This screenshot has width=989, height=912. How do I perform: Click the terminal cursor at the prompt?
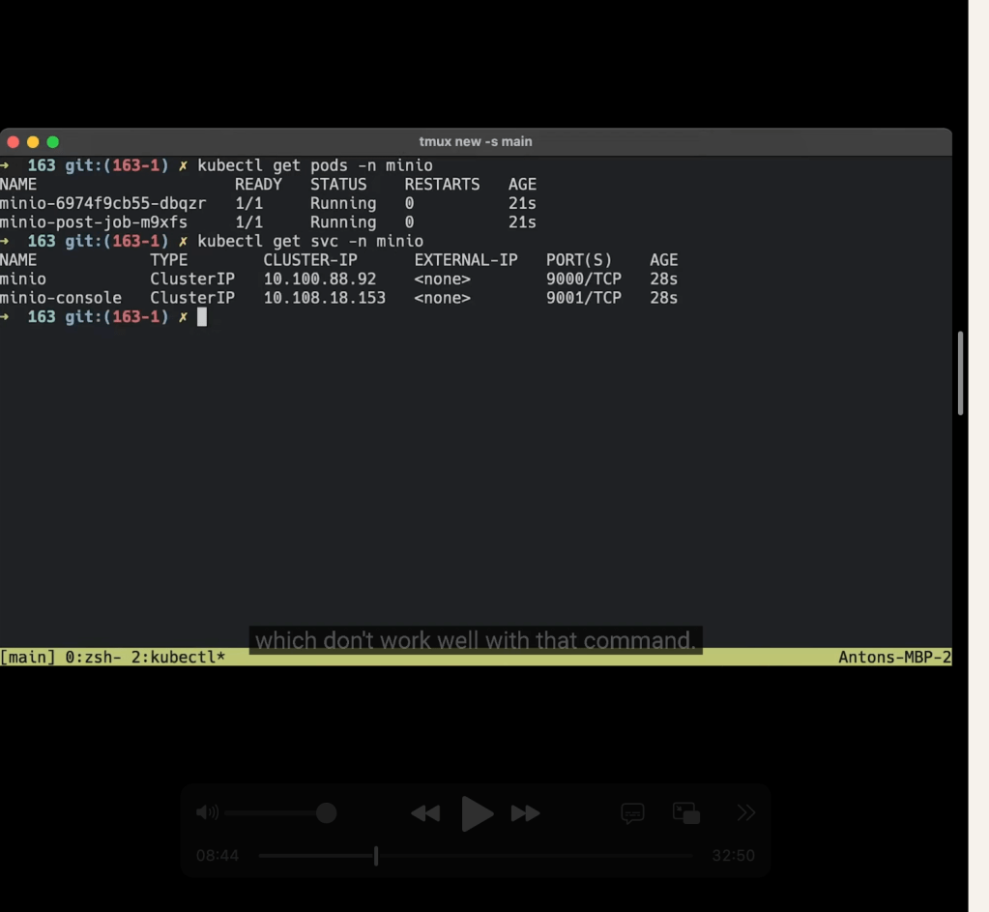pos(202,317)
